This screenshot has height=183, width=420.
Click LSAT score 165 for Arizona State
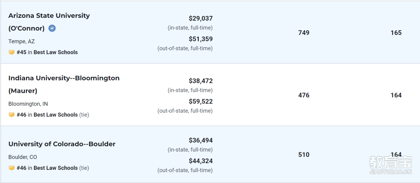(x=396, y=33)
